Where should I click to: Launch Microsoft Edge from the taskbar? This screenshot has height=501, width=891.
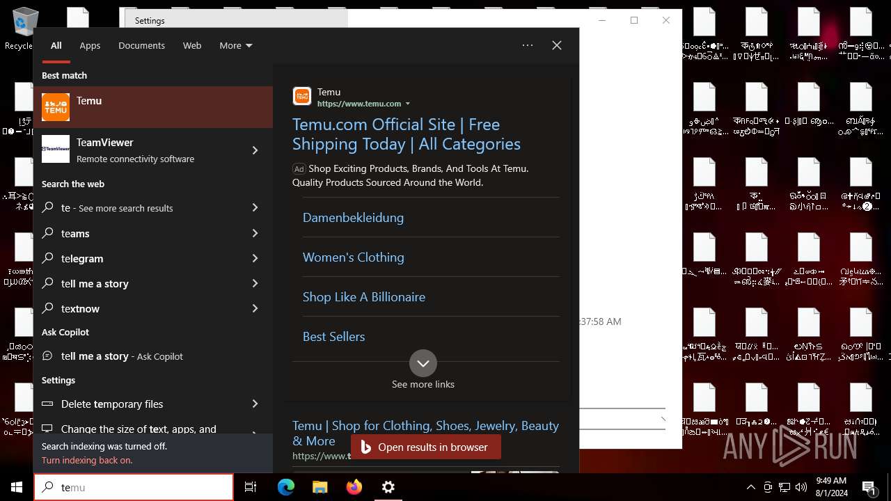coord(286,487)
